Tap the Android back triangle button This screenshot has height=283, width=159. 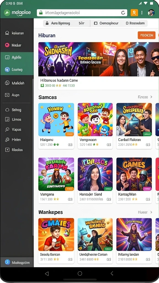tap(47, 273)
